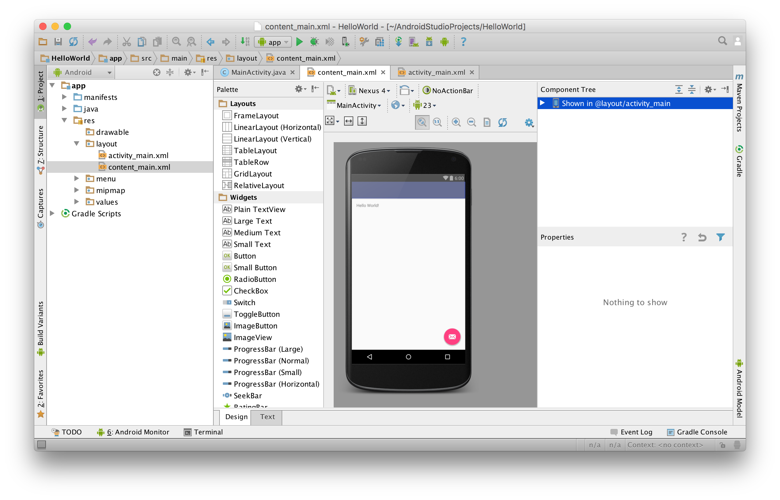The width and height of the screenshot is (780, 500).
Task: Click the Debug app bug icon
Action: 314,42
